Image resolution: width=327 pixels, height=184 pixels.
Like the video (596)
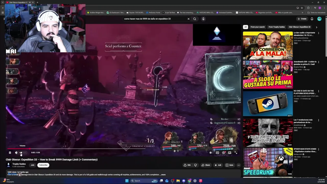tap(187, 165)
